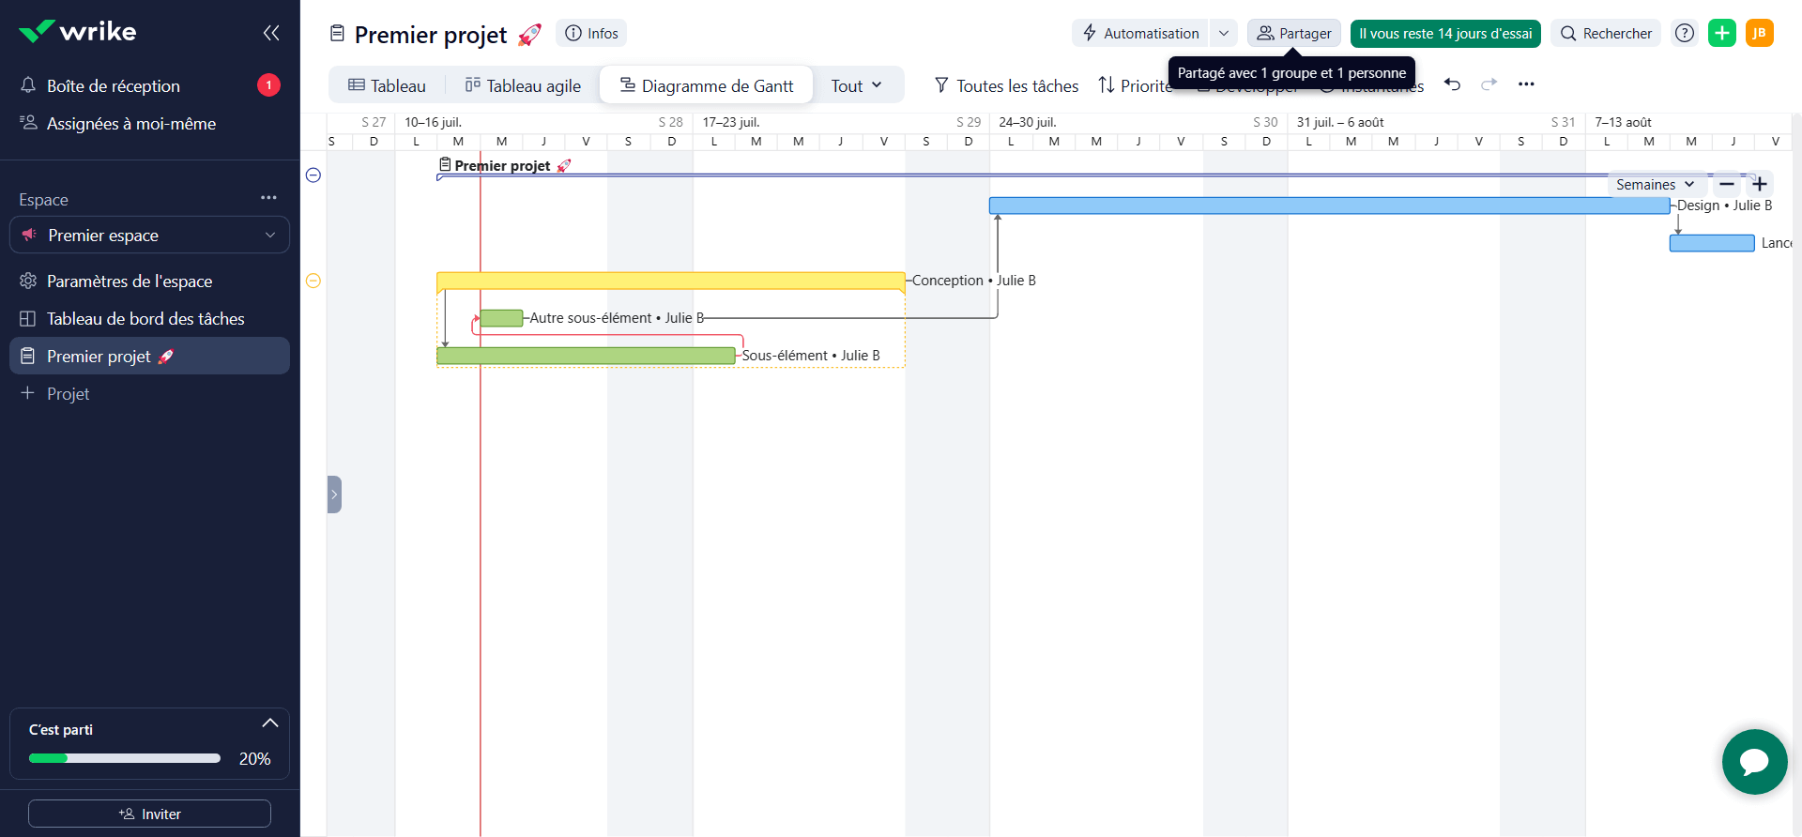Click the Inviter button

(150, 814)
